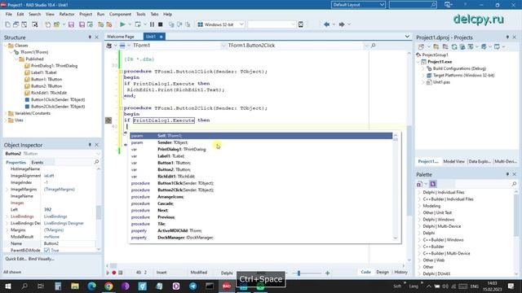
Task: Open the TForm1.Button2Click method dropdown
Action: (x=366, y=46)
